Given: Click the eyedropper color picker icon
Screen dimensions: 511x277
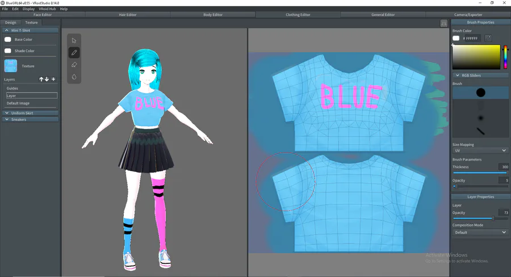Looking at the screenshot, I should pos(488,38).
